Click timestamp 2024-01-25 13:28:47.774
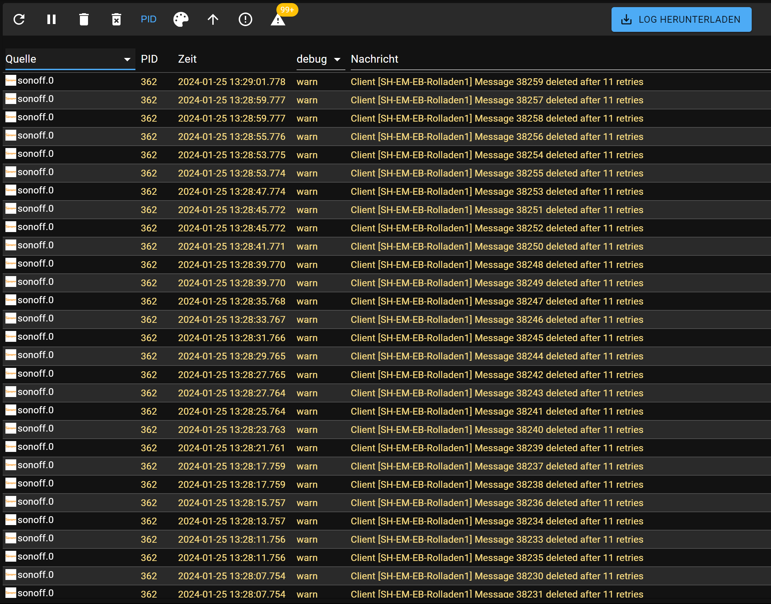This screenshot has height=604, width=771. [232, 192]
